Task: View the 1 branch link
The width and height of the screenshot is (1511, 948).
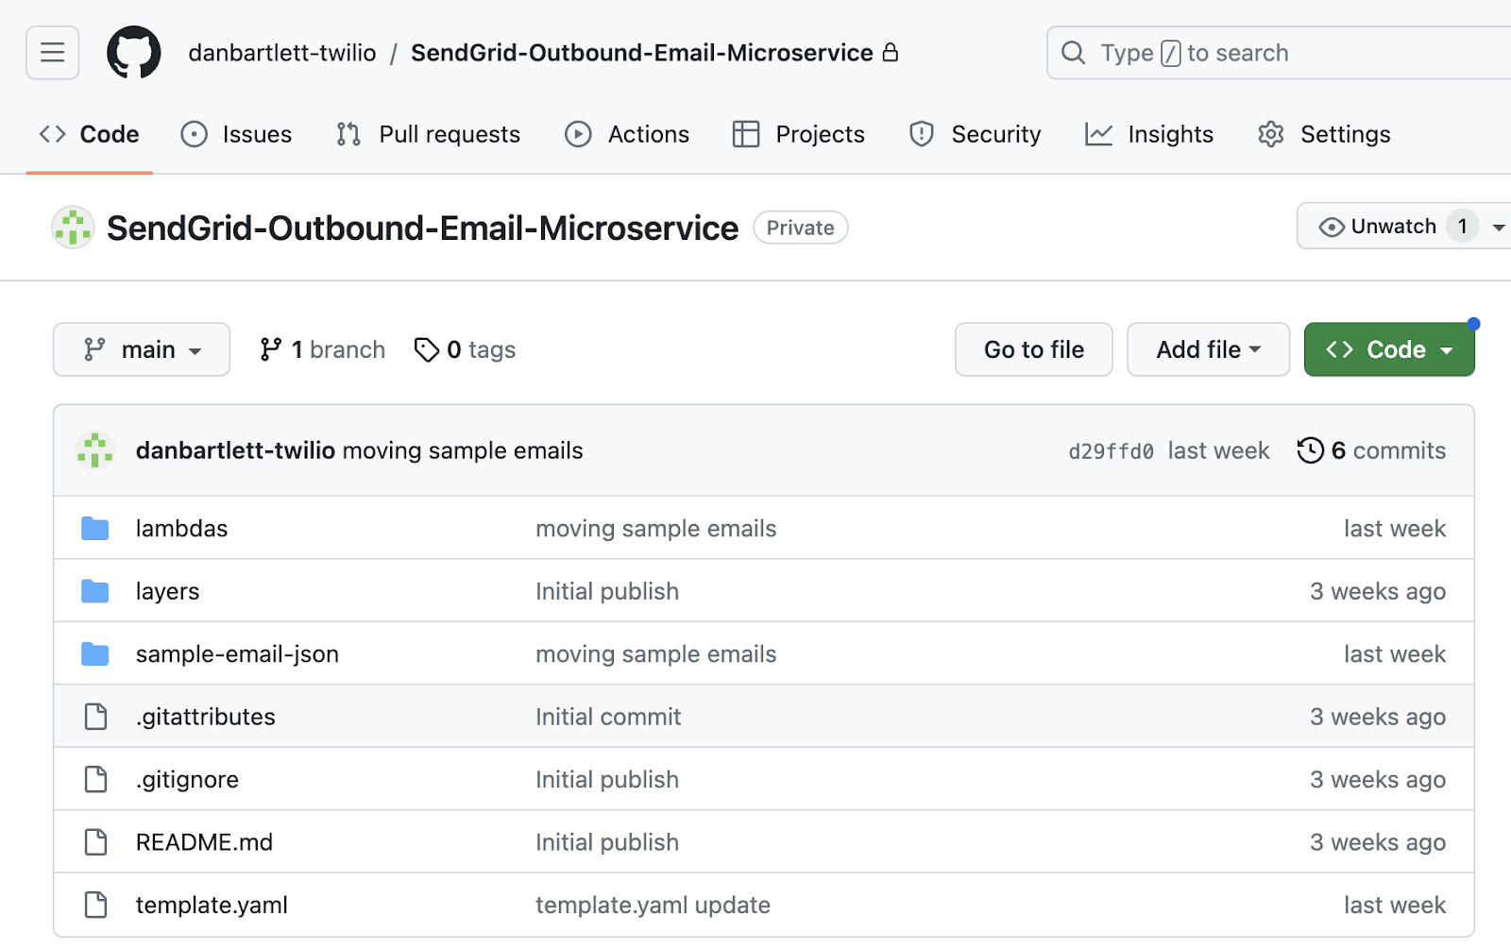Action: point(323,350)
